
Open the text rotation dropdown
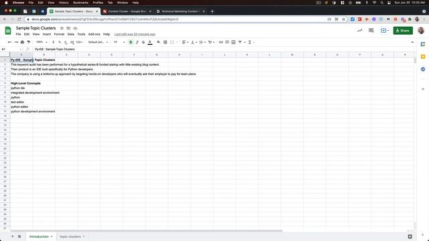click(211, 42)
